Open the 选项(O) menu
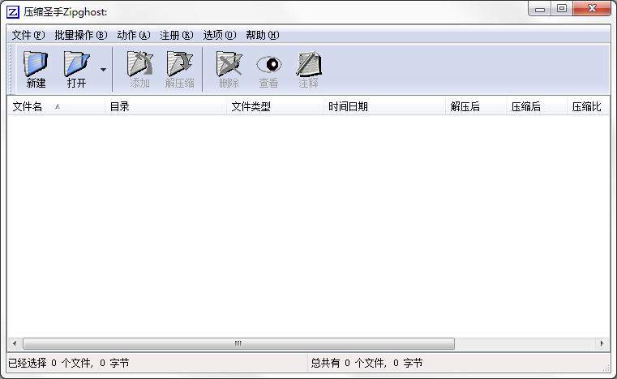Image resolution: width=617 pixels, height=379 pixels. coord(220,35)
